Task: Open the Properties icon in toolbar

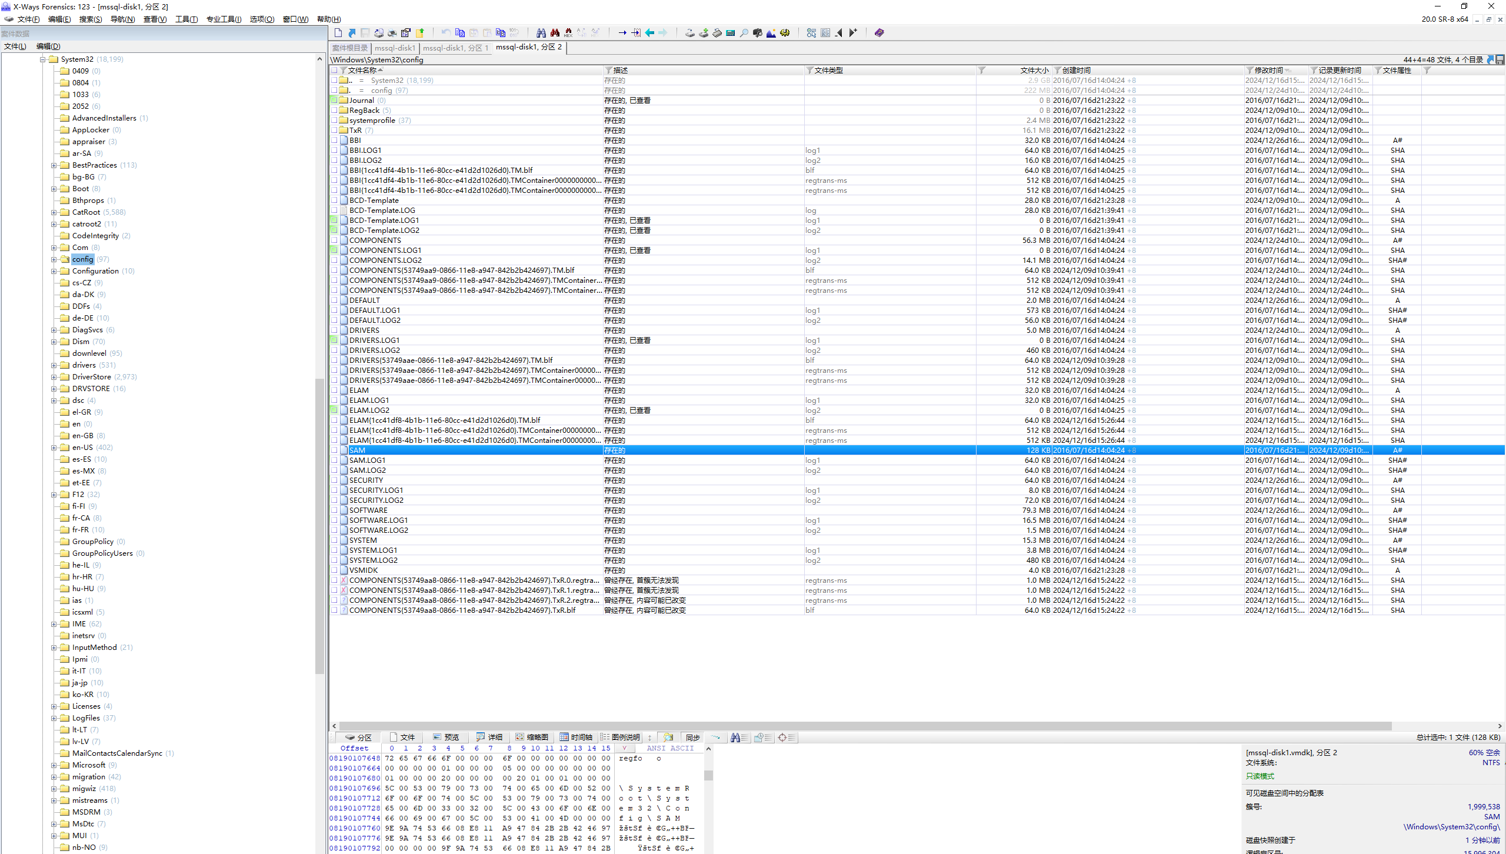Action: coord(406,33)
